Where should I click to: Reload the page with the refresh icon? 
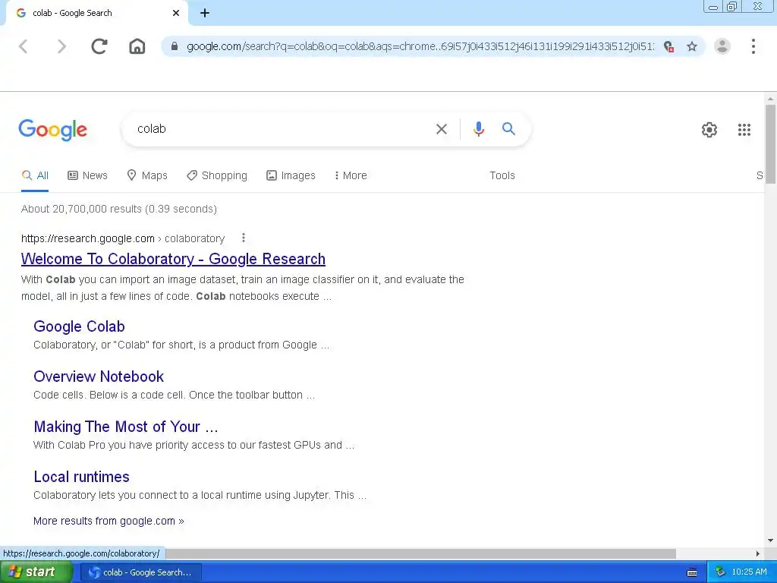click(99, 46)
